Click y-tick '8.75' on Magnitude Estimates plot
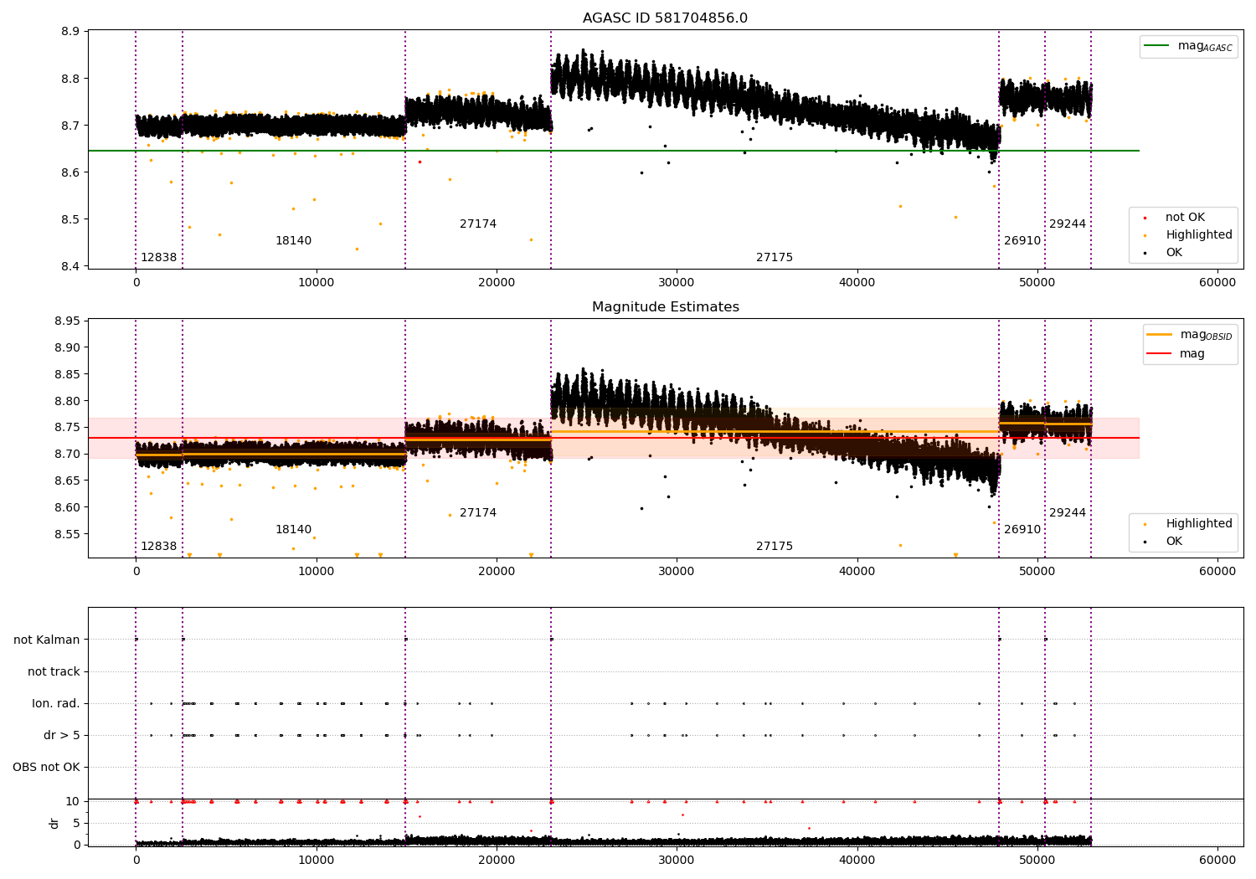This screenshot has height=879, width=1256. [x=67, y=428]
